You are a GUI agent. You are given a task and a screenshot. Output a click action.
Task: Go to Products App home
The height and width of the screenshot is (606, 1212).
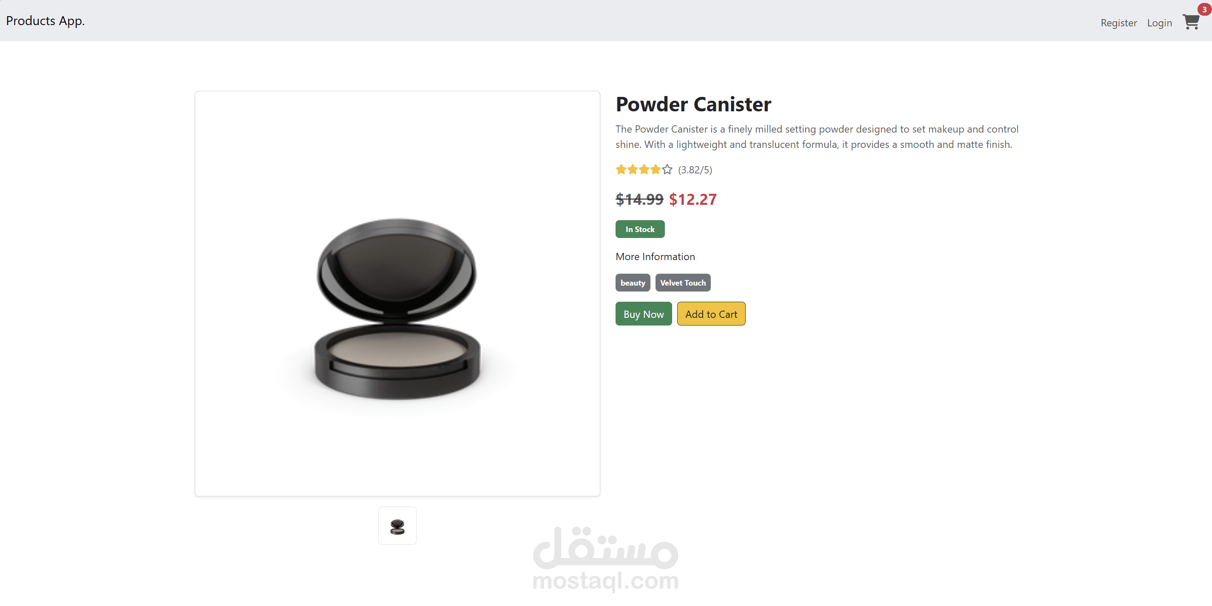coord(45,21)
